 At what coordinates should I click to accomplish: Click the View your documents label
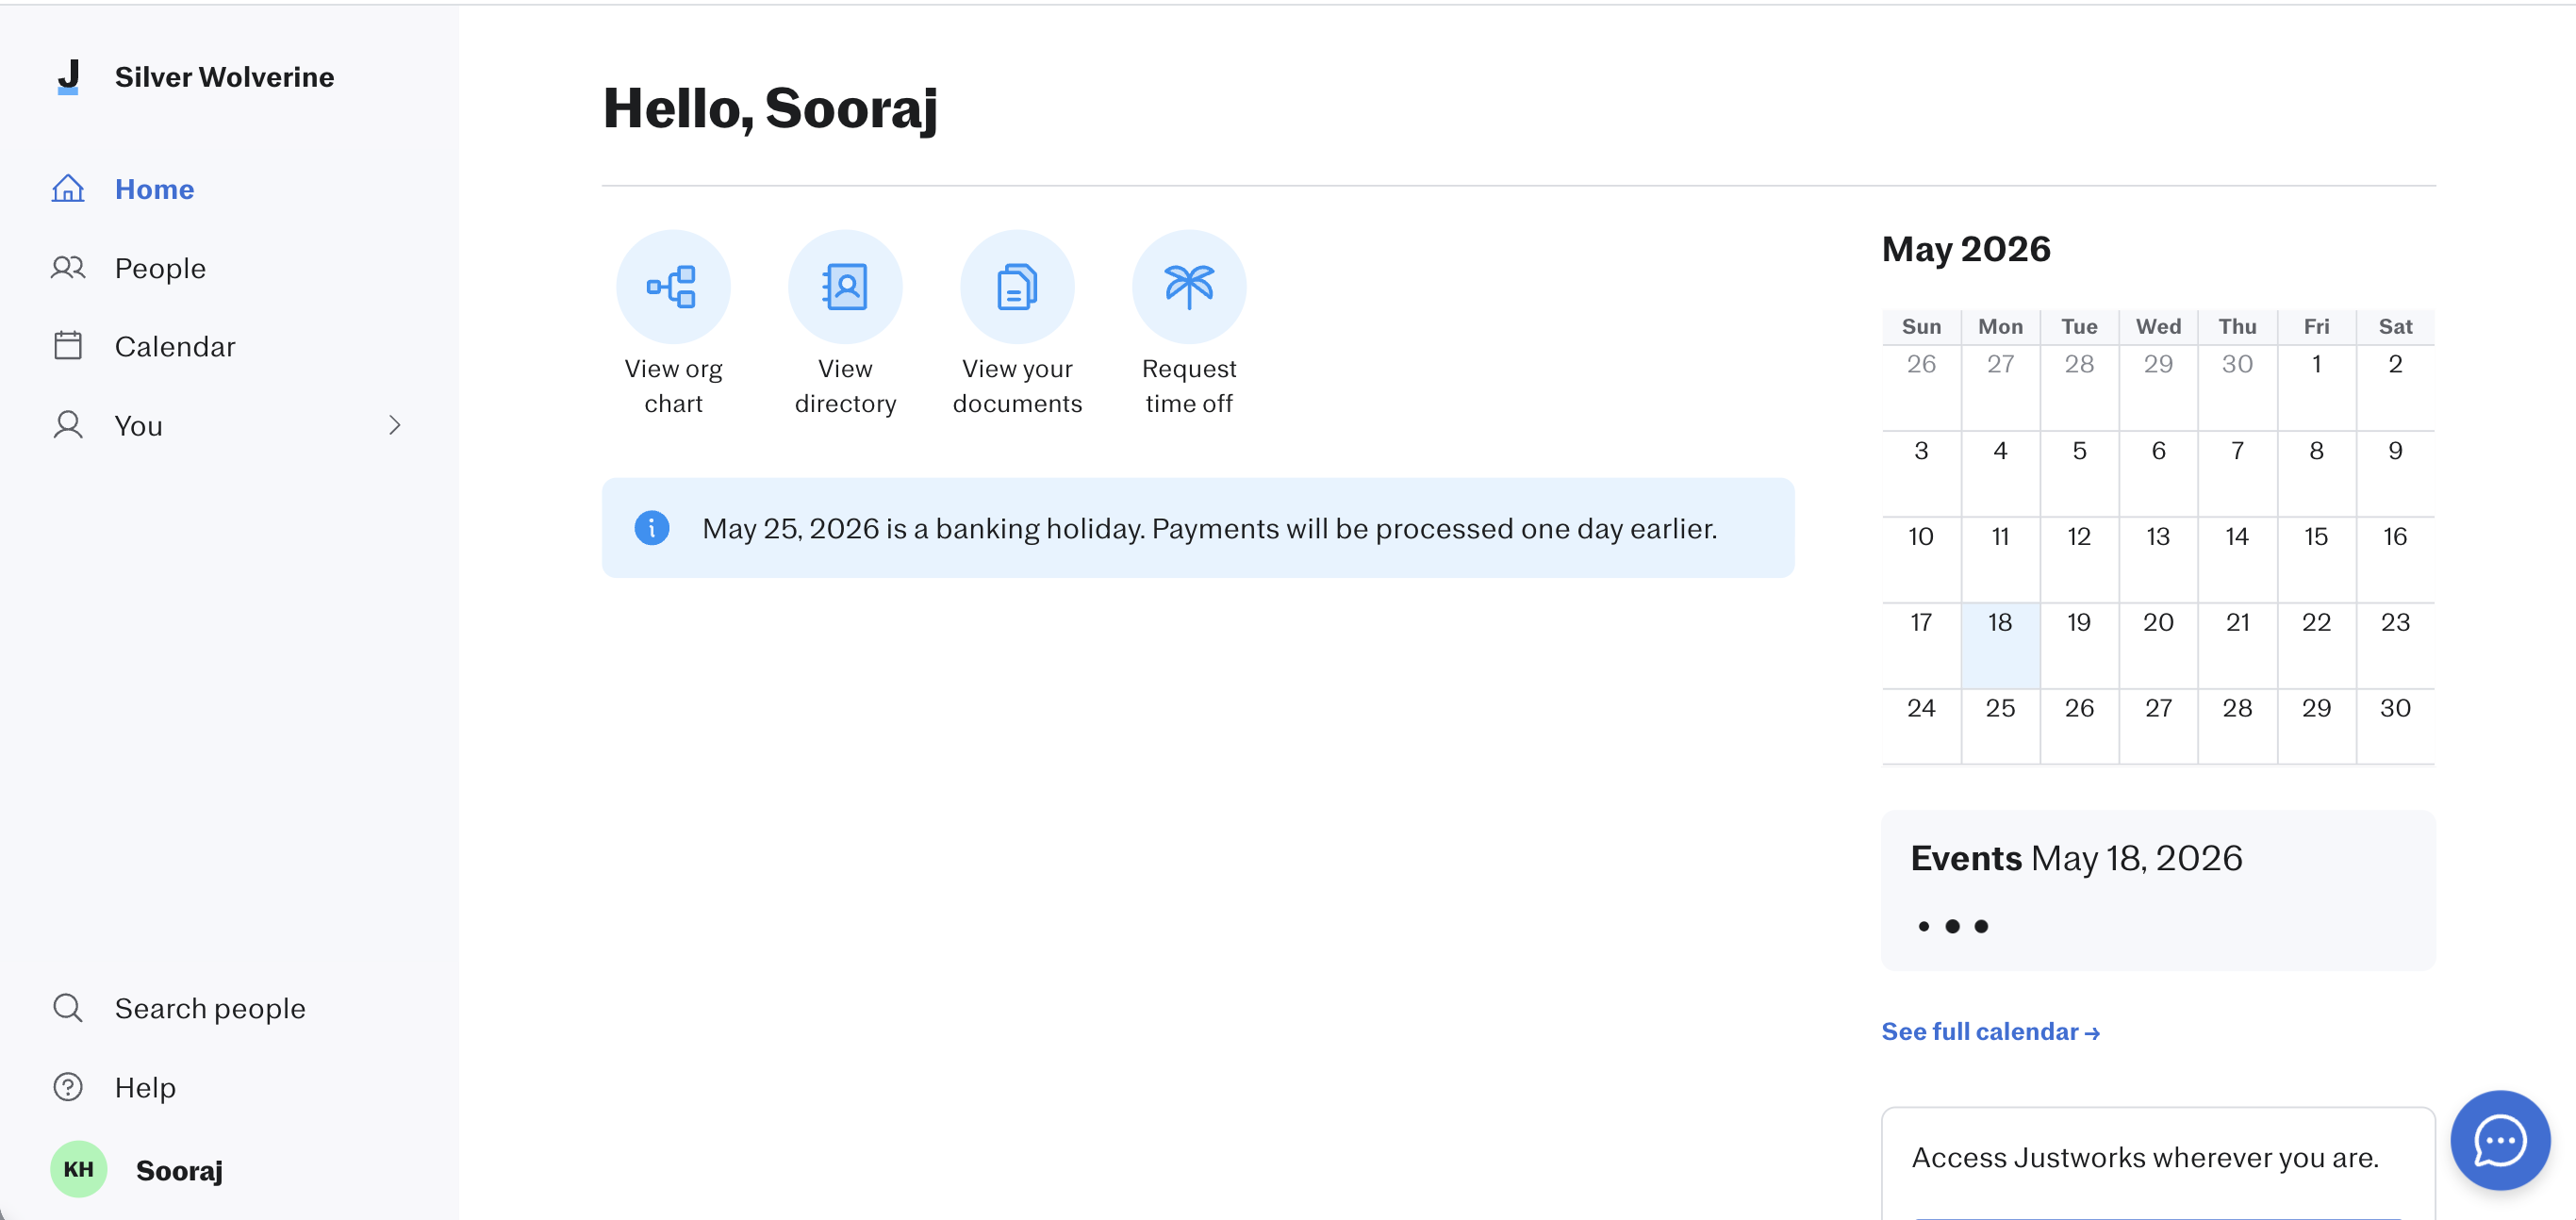(x=1017, y=386)
